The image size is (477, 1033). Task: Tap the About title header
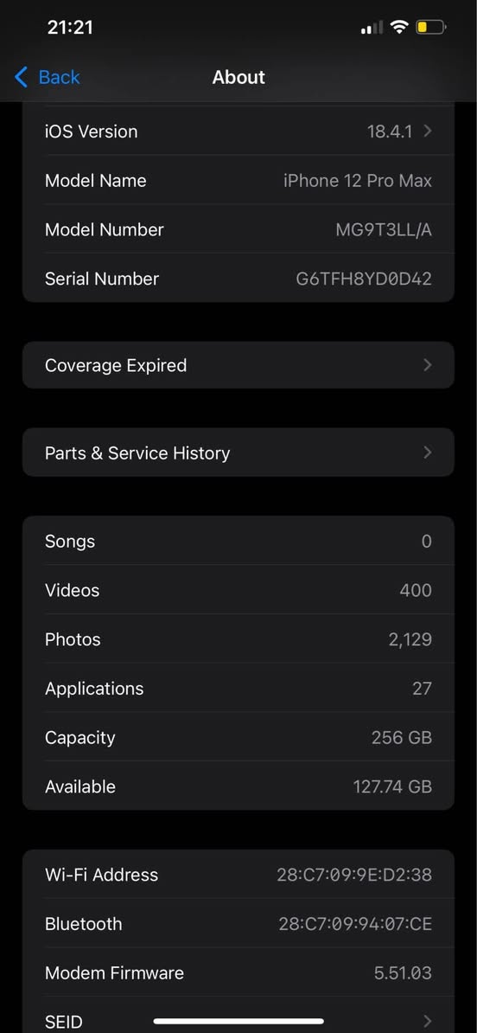238,77
